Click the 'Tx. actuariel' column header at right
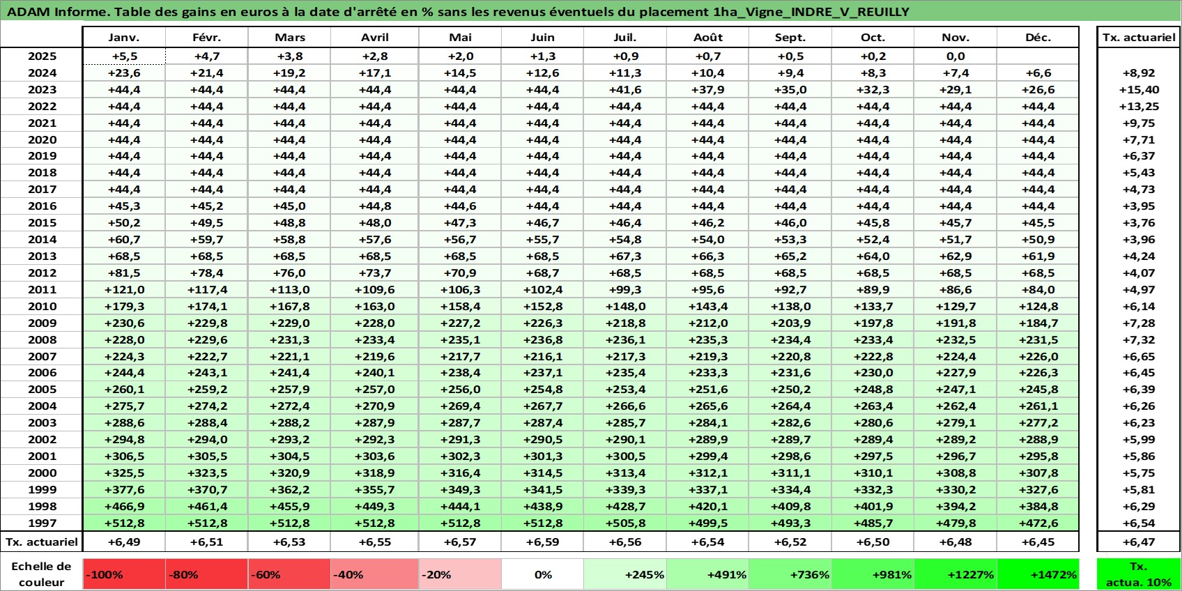This screenshot has width=1182, height=591. click(x=1139, y=38)
